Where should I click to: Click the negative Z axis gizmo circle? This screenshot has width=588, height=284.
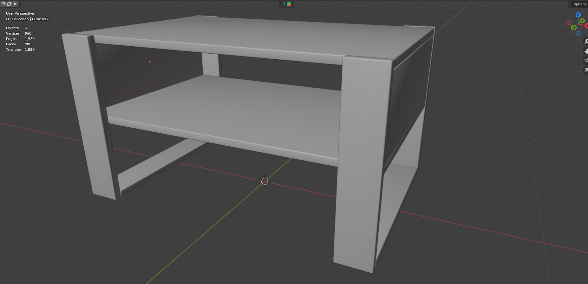click(578, 33)
